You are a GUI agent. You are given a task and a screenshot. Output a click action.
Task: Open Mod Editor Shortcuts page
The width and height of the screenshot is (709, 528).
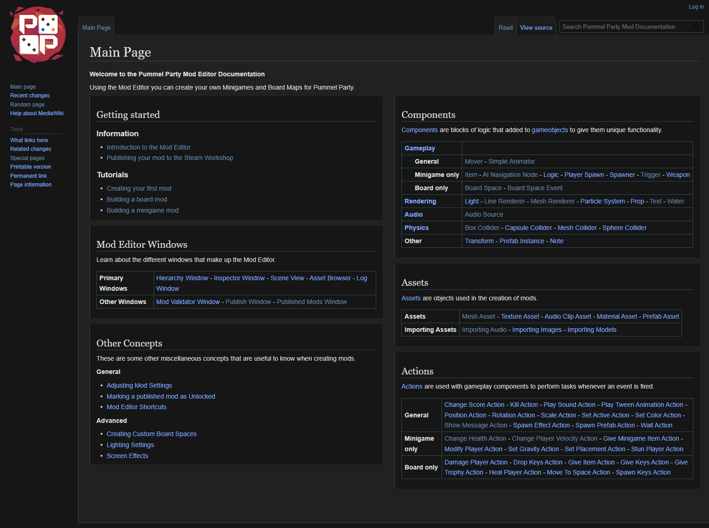pyautogui.click(x=137, y=407)
